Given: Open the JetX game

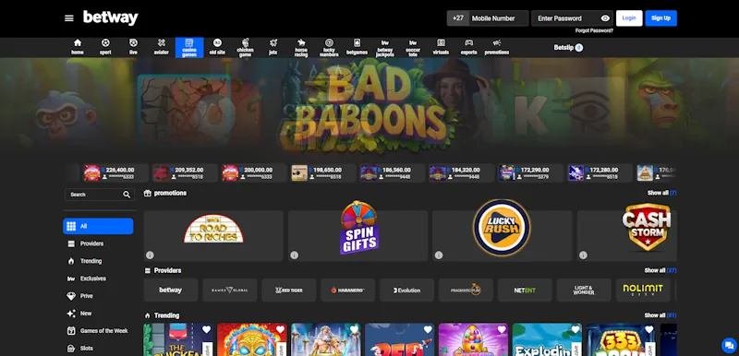Looking at the screenshot, I should (273, 47).
